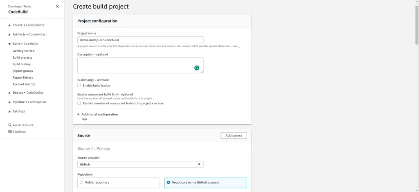This screenshot has width=419, height=192.
Task: Expand the Settings sidebar arrow
Action: click(x=10, y=112)
